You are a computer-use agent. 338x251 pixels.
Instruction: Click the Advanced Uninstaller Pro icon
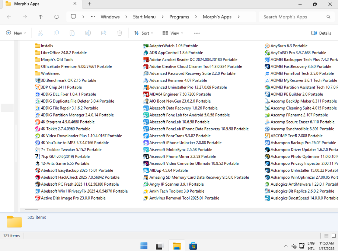[x=146, y=87]
